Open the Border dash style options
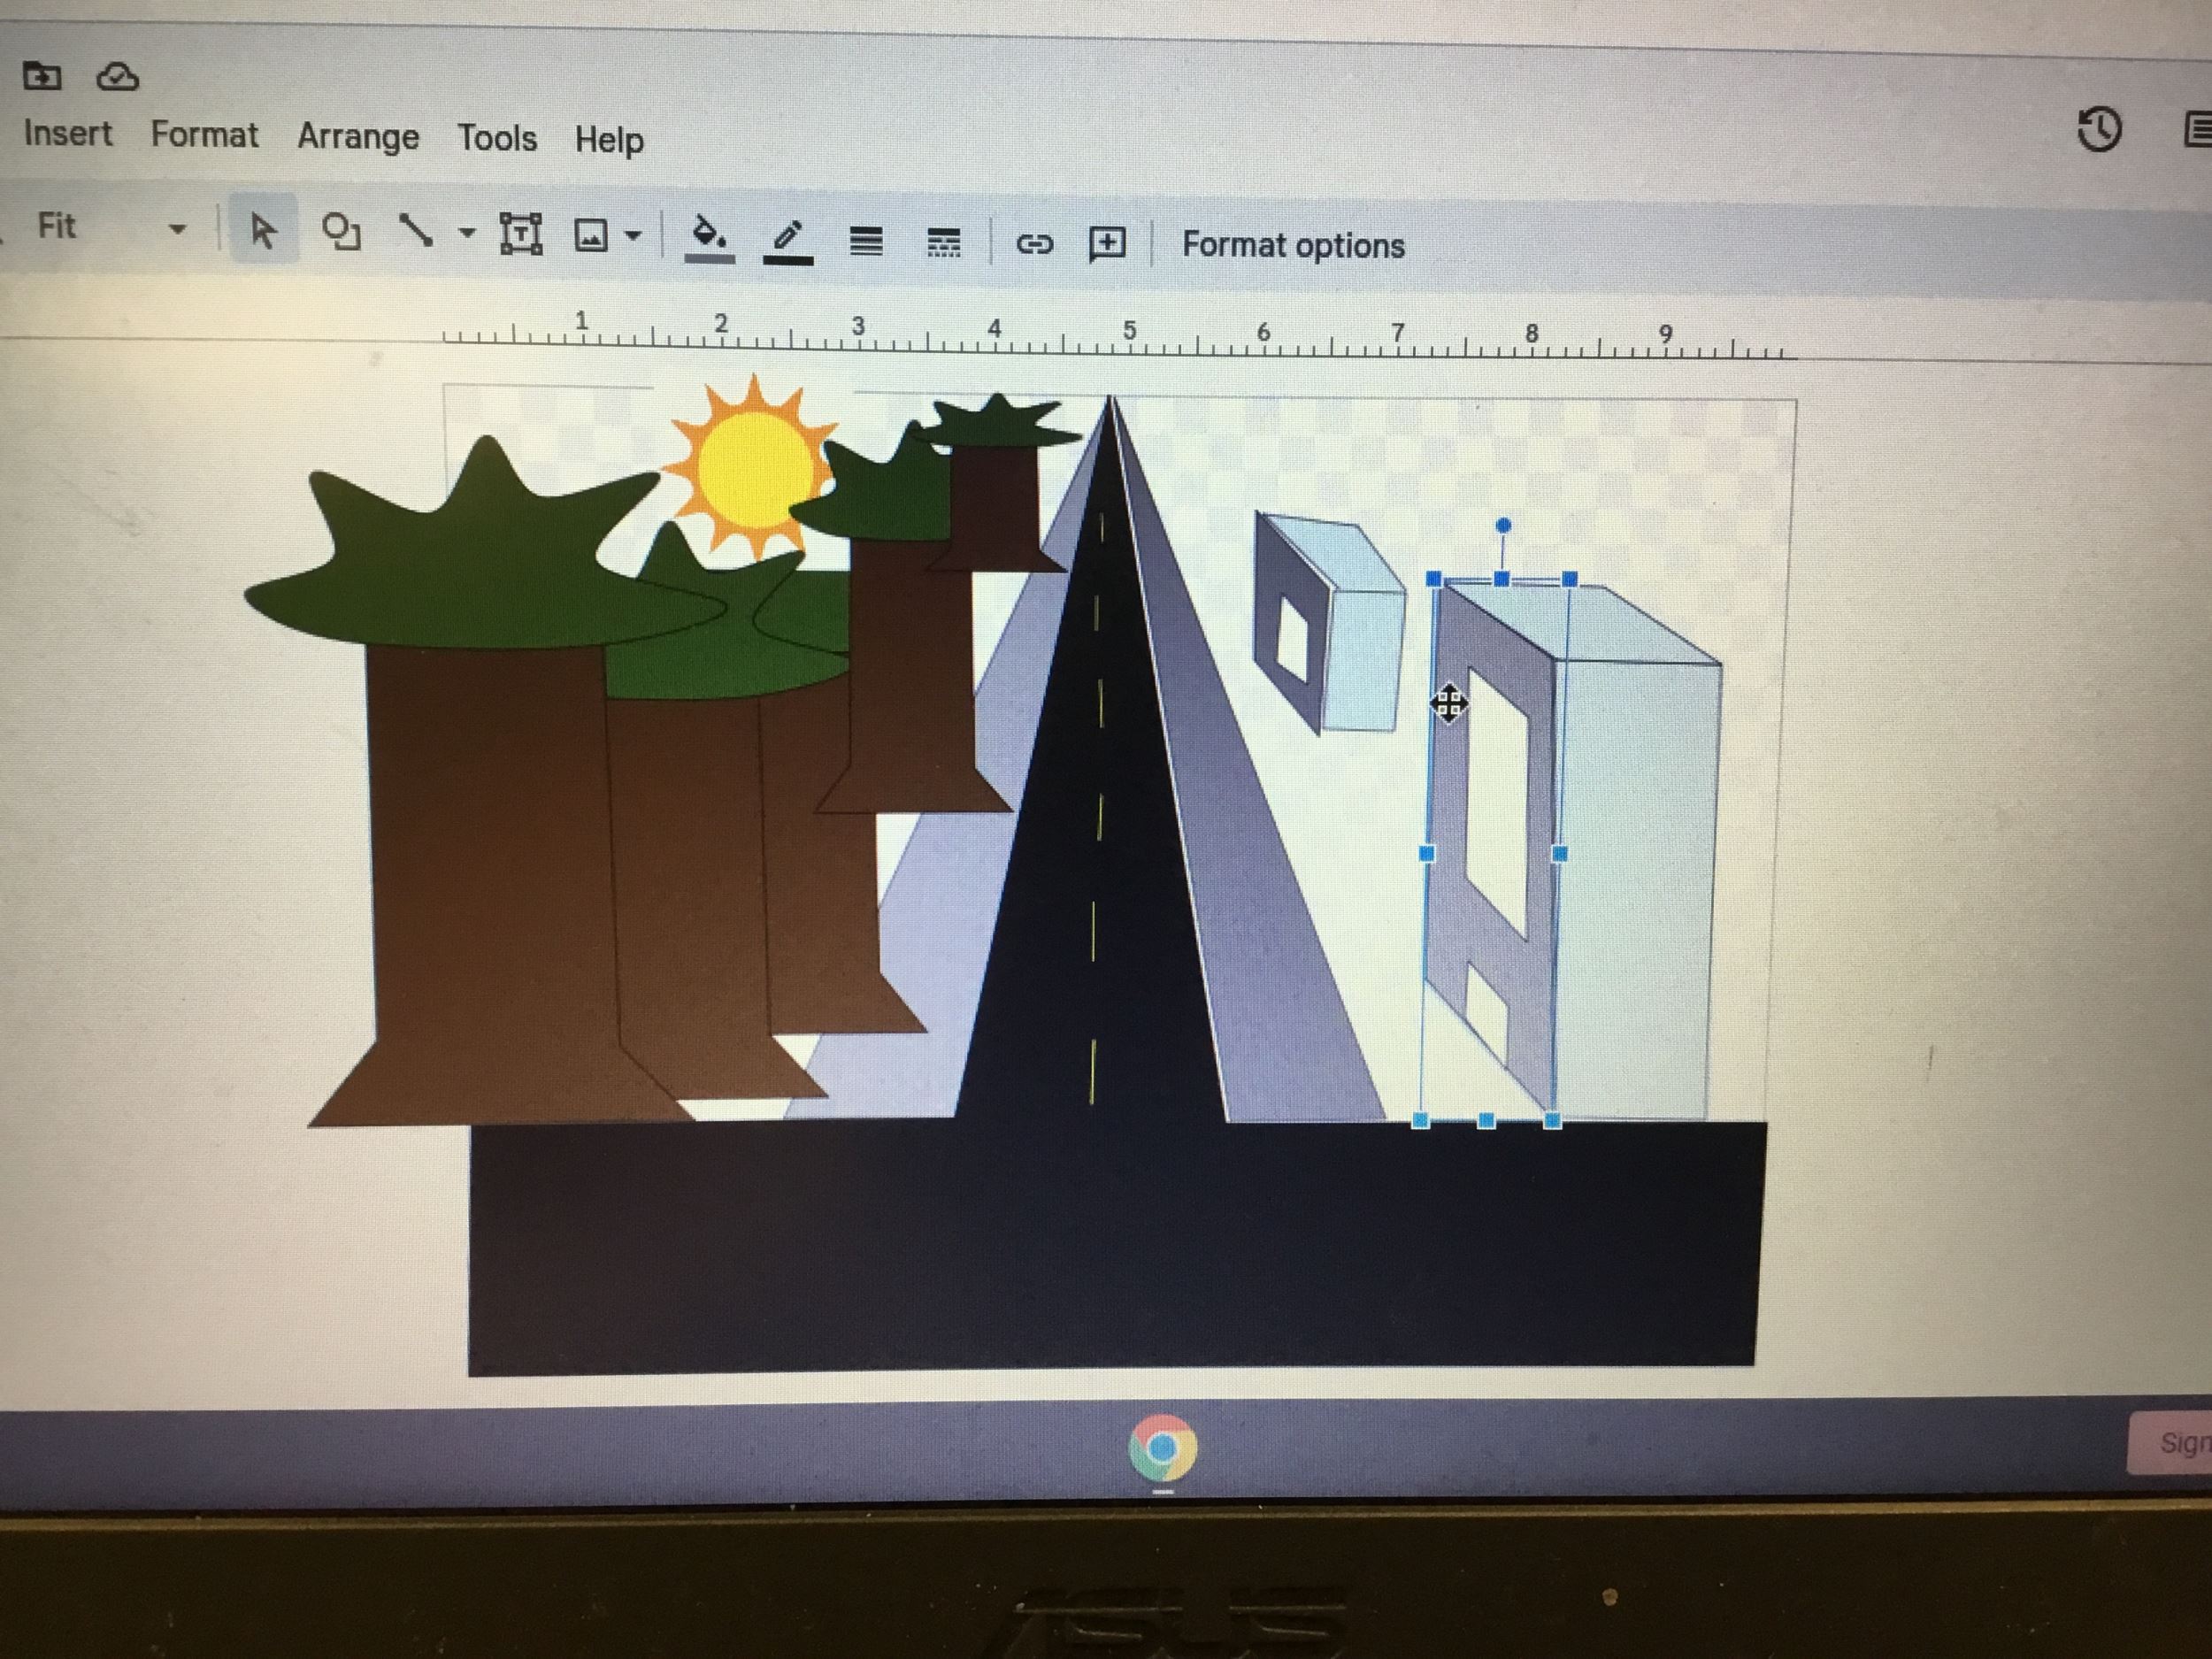The image size is (2212, 1659). point(943,242)
